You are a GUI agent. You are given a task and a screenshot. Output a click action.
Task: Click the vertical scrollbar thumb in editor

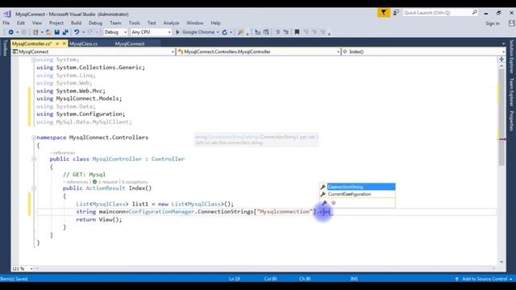(x=501, y=117)
